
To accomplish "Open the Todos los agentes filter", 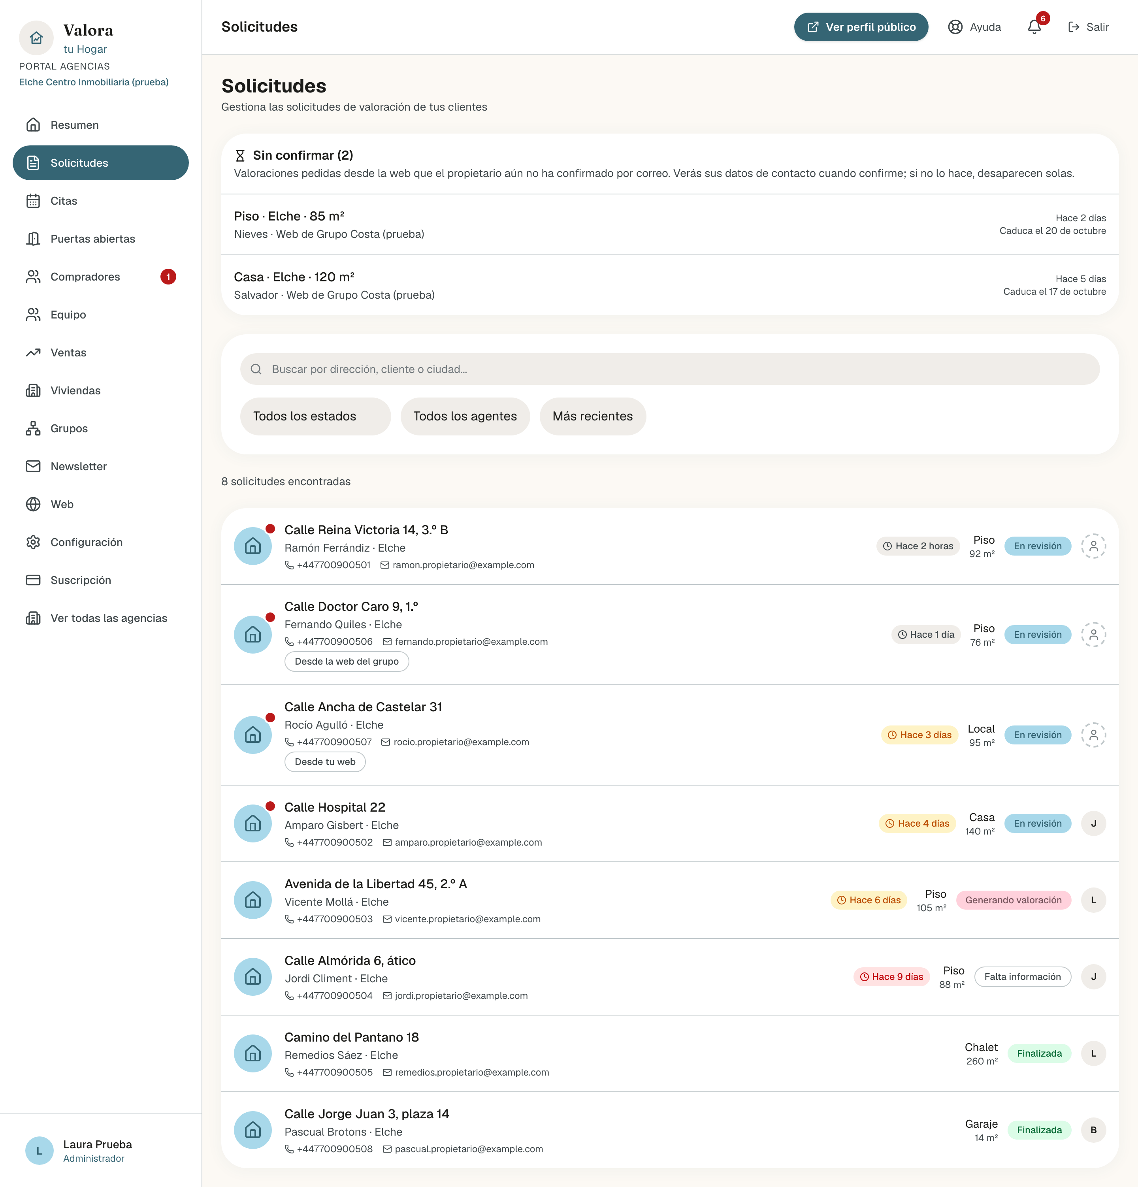I will click(465, 416).
